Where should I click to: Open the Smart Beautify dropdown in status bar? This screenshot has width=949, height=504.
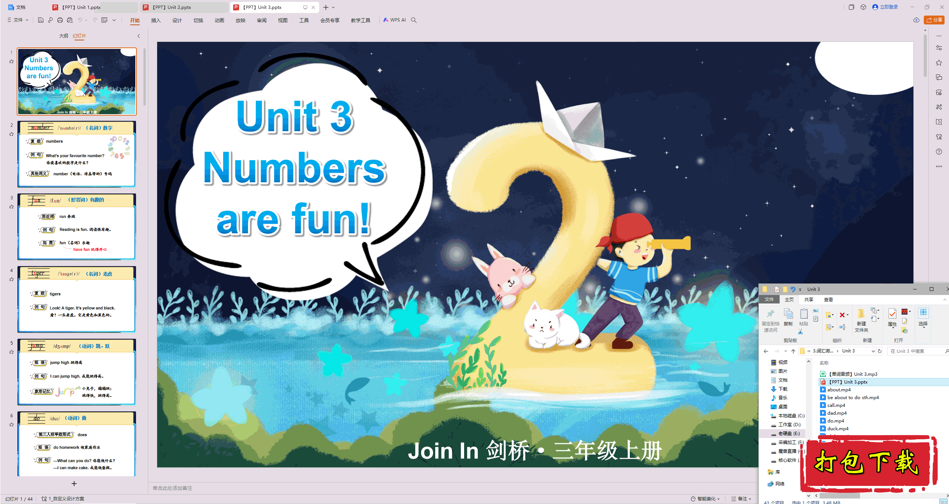(705, 499)
